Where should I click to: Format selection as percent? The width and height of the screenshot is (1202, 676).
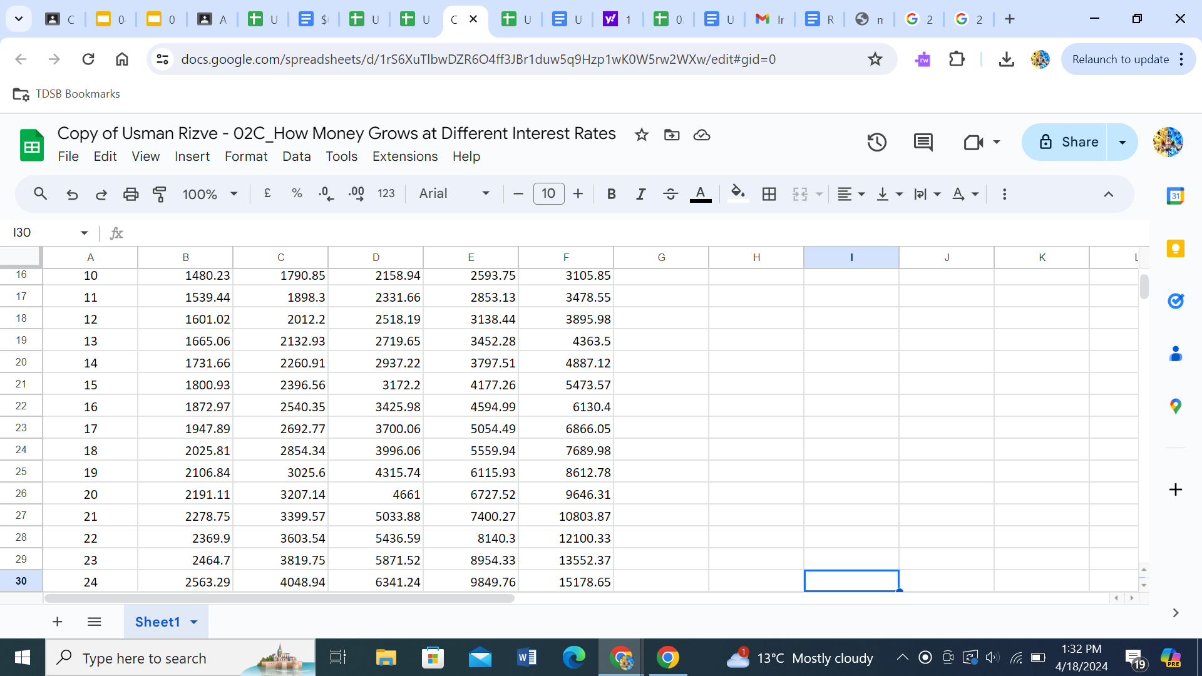click(x=297, y=193)
